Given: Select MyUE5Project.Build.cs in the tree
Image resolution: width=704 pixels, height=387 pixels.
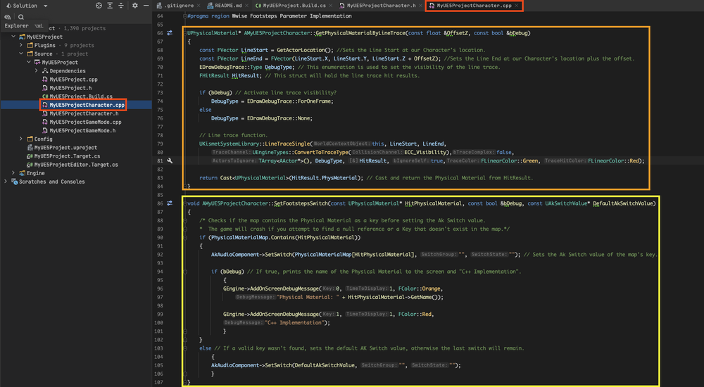Looking at the screenshot, I should pos(81,96).
